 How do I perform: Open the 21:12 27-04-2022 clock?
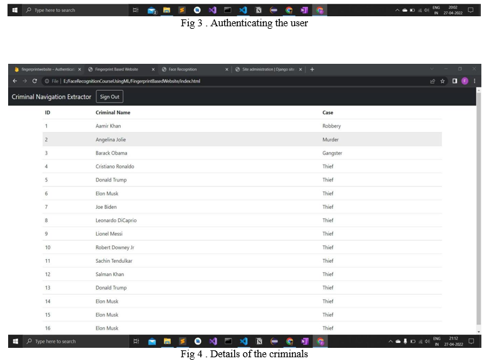(453, 341)
